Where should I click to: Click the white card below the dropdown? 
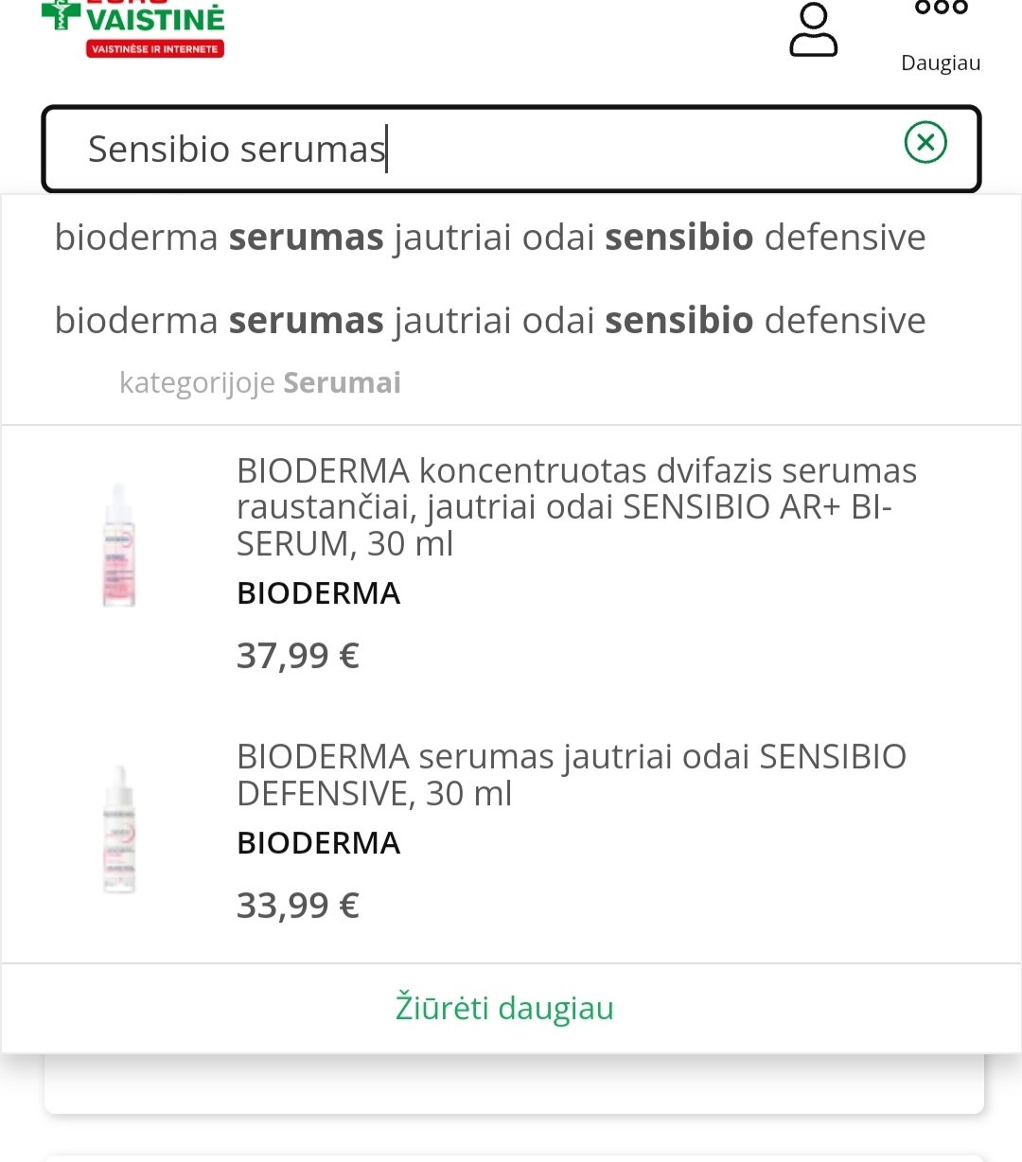(x=514, y=1083)
